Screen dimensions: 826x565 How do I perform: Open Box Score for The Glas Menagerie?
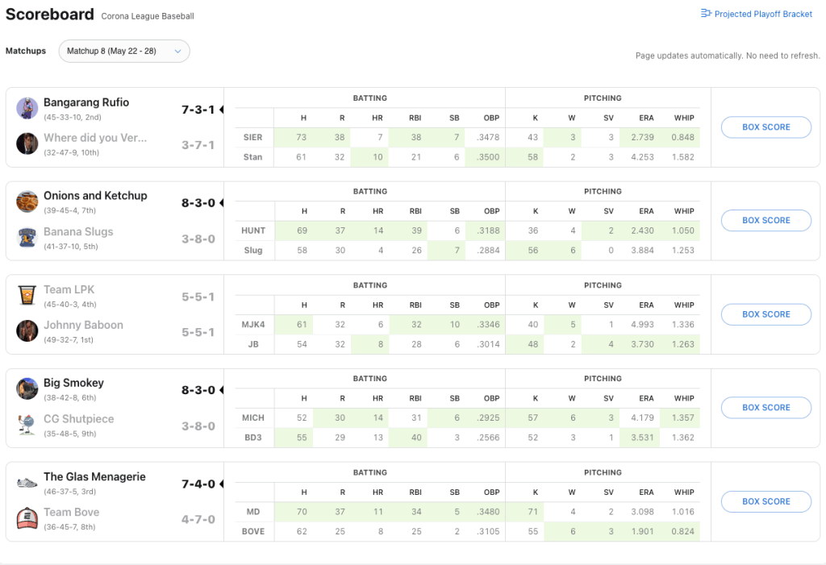tap(766, 501)
